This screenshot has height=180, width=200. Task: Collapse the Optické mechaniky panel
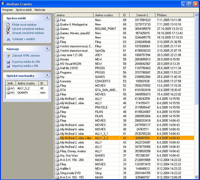click(x=47, y=76)
